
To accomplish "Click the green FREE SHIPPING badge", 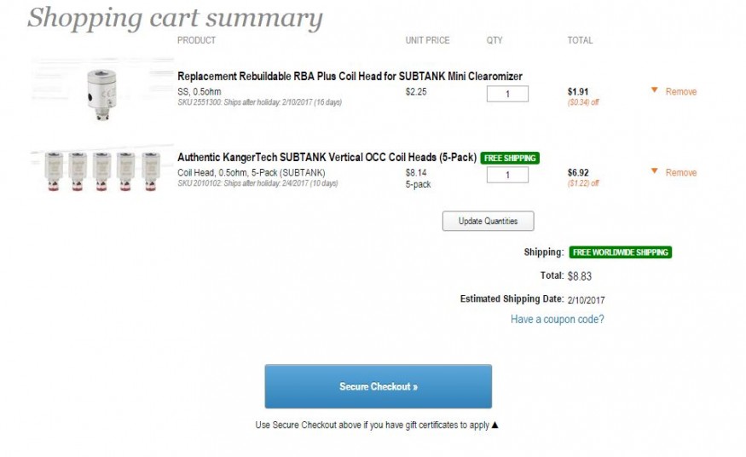I will 510,158.
